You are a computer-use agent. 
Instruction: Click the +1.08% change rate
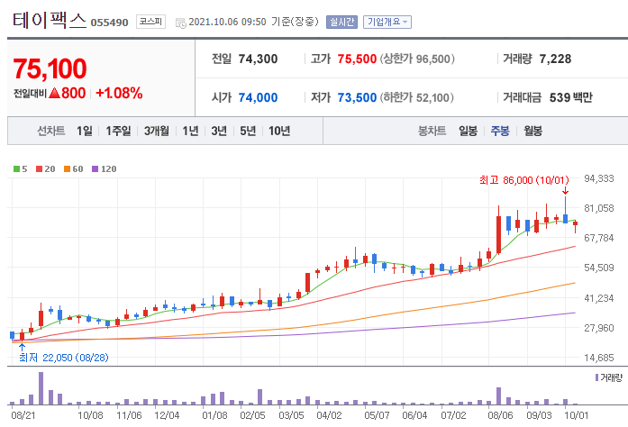119,93
